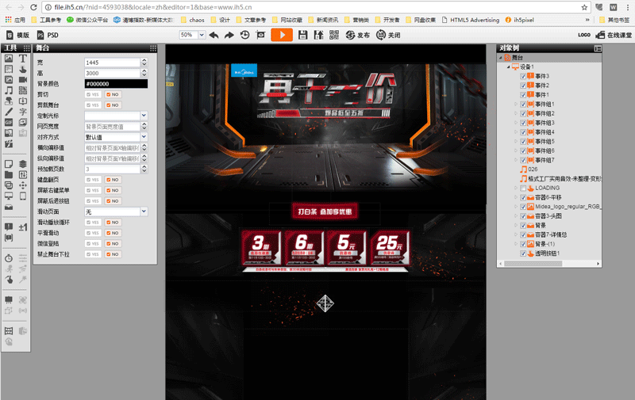The height and width of the screenshot is (400, 635).
Task: Uncheck the 事件3 checkbox in object tree
Action: (523, 76)
